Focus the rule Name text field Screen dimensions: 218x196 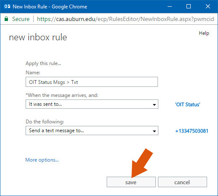92,82
